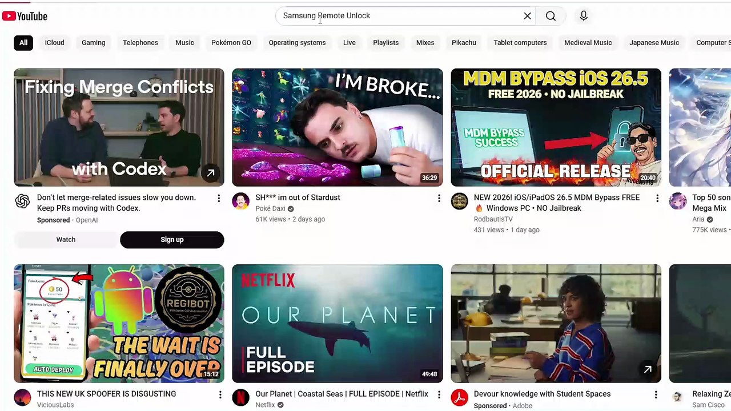Viewport: 731px width, 411px height.
Task: Open the Sam Cisco channel avatar
Action: (x=678, y=397)
